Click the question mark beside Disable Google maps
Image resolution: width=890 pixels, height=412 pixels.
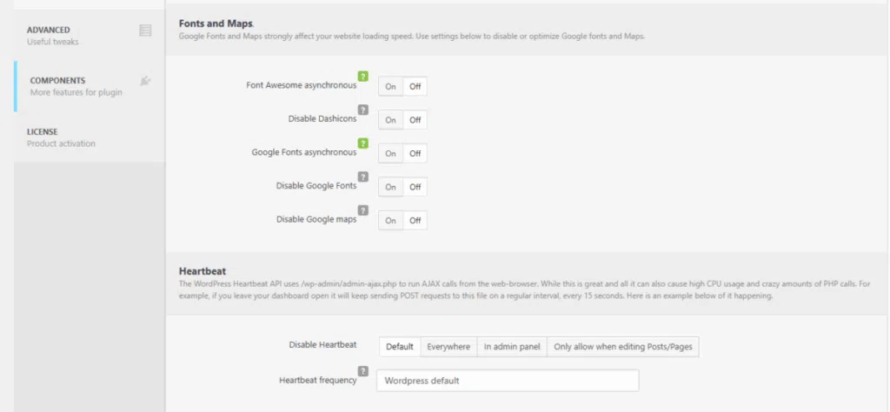click(x=362, y=210)
